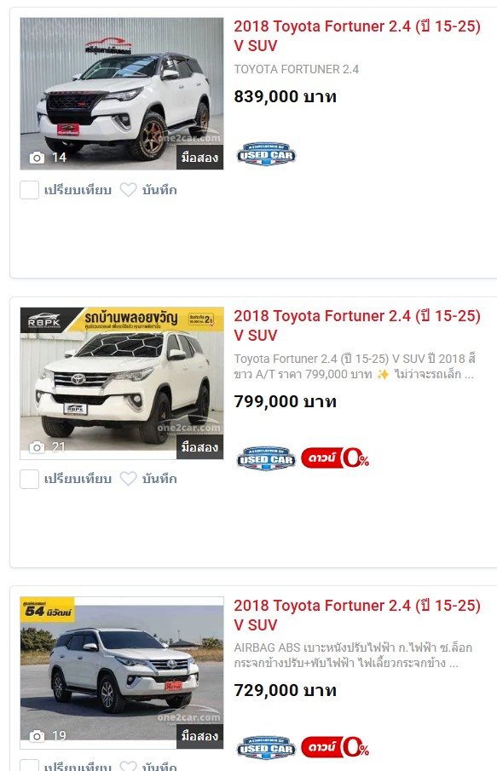Click the camera photo count icon showing 21
This screenshot has width=497, height=771.
37,447
